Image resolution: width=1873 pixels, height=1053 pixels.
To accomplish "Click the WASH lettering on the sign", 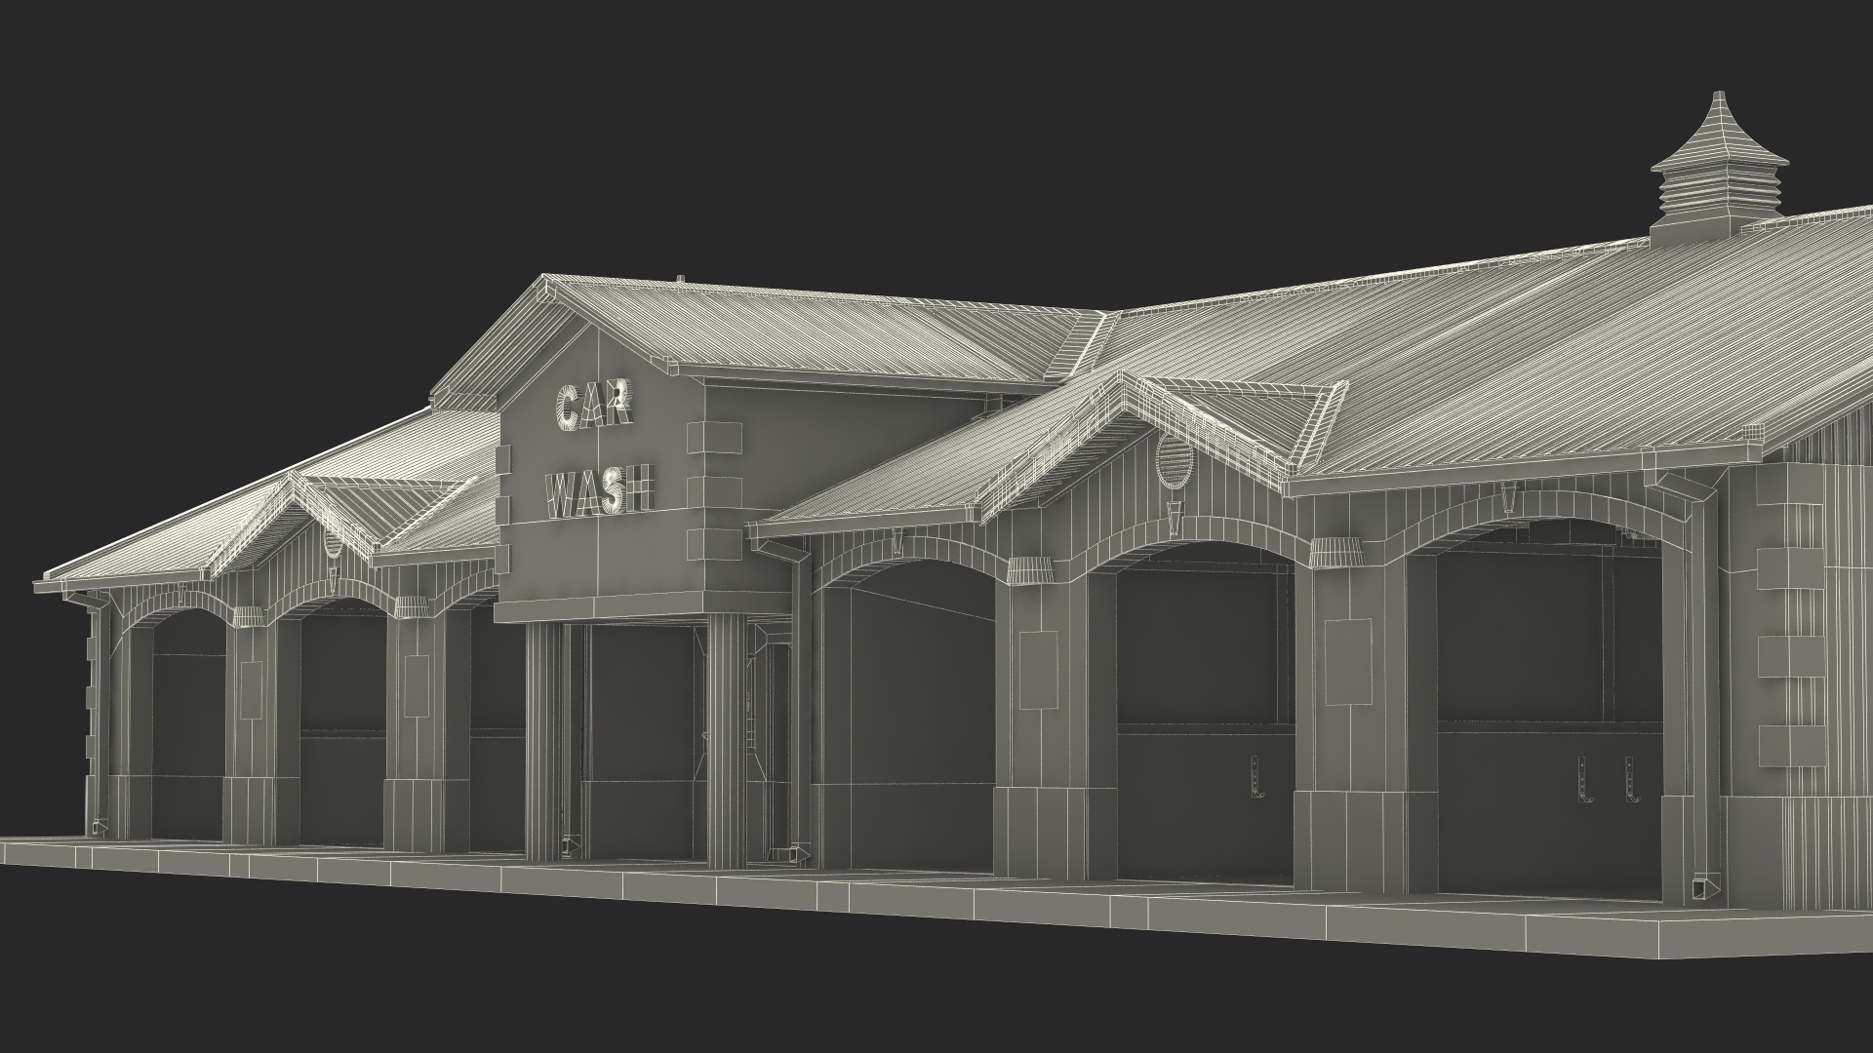I will 600,490.
